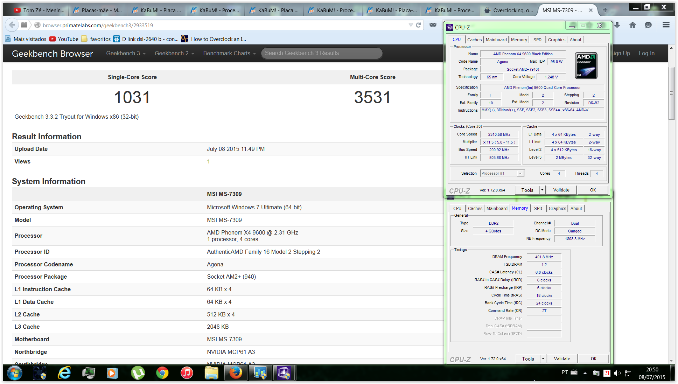Open Caches tab in the top CPU-Z window
The width and height of the screenshot is (678, 384).
coord(474,40)
